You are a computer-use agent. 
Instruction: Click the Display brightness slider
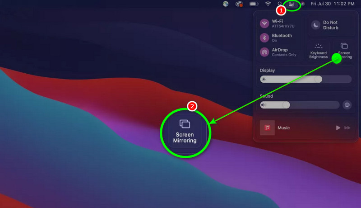[x=305, y=79]
